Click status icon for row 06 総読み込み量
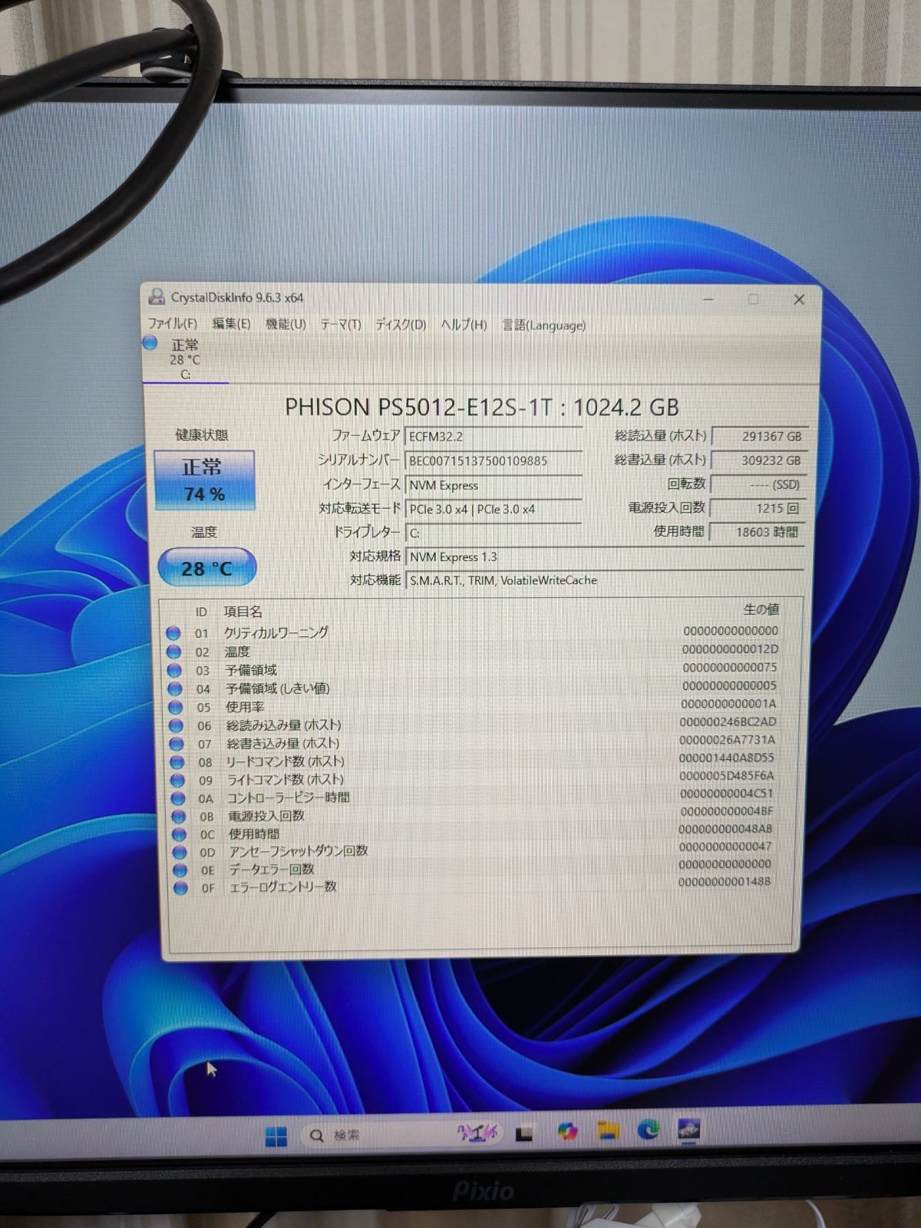 coord(177,725)
